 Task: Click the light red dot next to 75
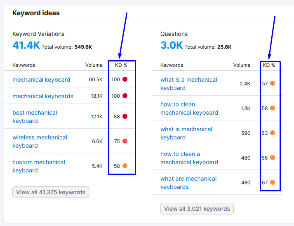(125, 141)
